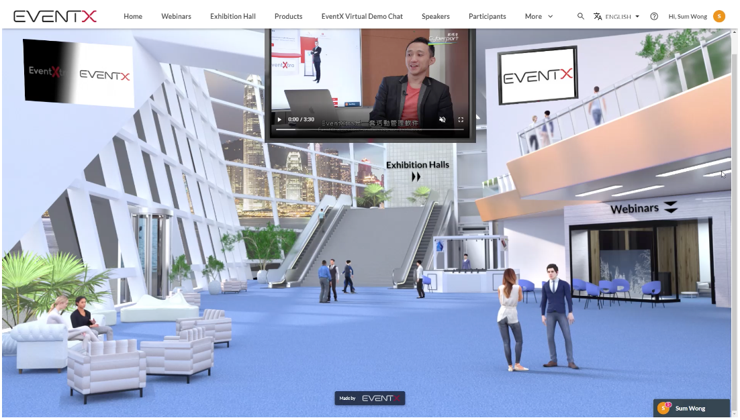The width and height of the screenshot is (740, 420).
Task: Enter fullscreen for the lobby video
Action: (461, 119)
